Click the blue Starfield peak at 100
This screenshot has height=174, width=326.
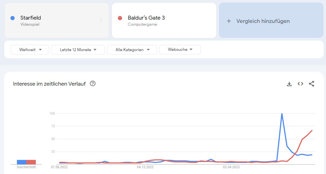pos(282,114)
